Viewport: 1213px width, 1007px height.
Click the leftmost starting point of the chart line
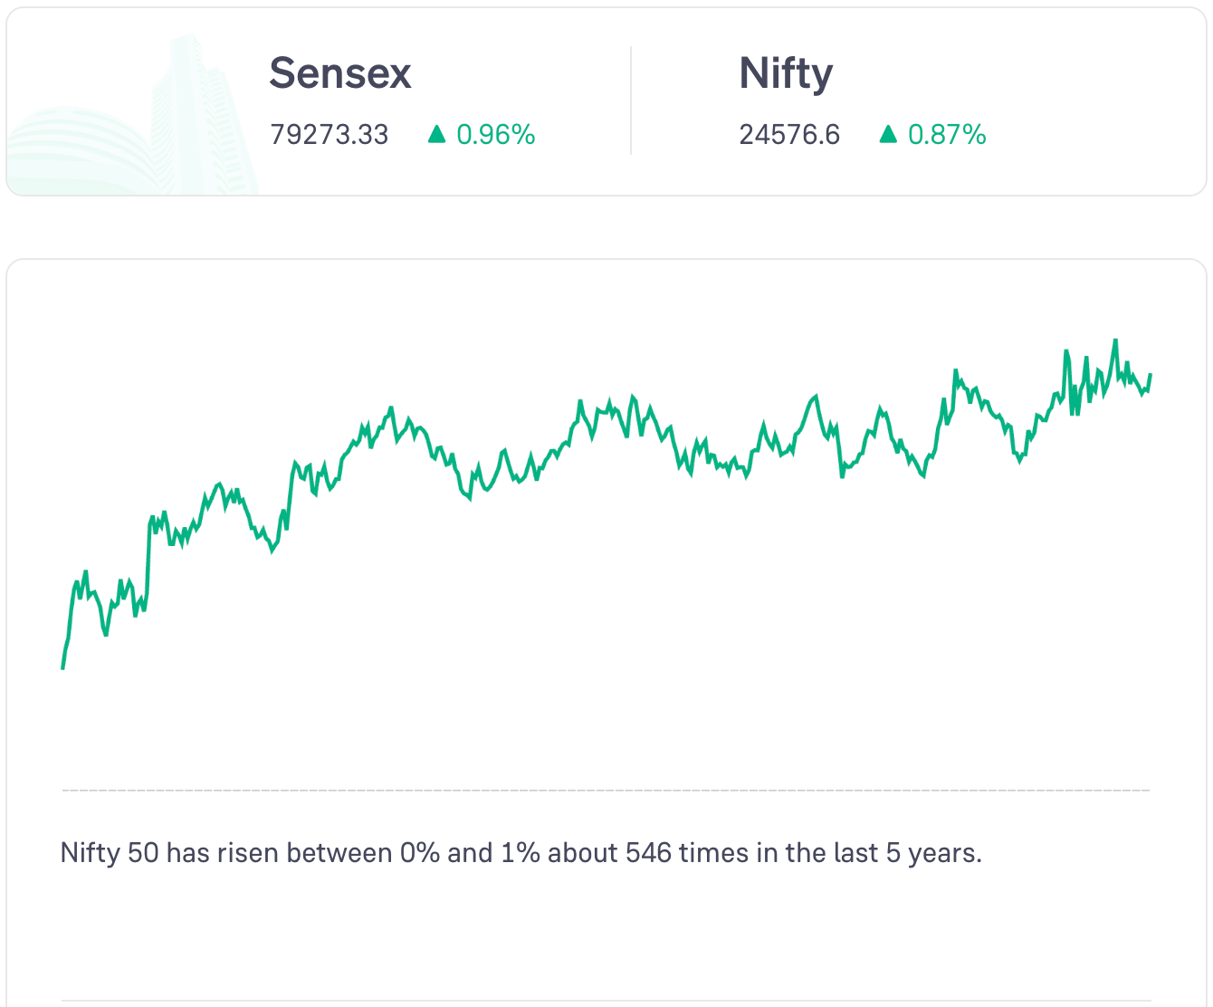click(x=62, y=668)
